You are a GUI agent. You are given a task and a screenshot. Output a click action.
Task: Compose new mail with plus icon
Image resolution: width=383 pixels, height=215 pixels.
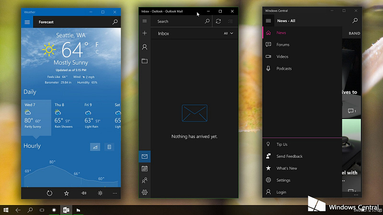[x=145, y=33]
